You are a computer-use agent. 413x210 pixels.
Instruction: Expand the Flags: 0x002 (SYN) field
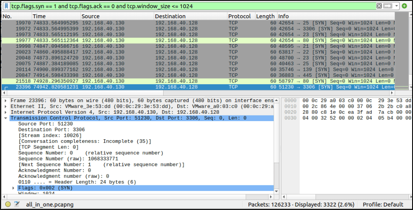coord(13,188)
